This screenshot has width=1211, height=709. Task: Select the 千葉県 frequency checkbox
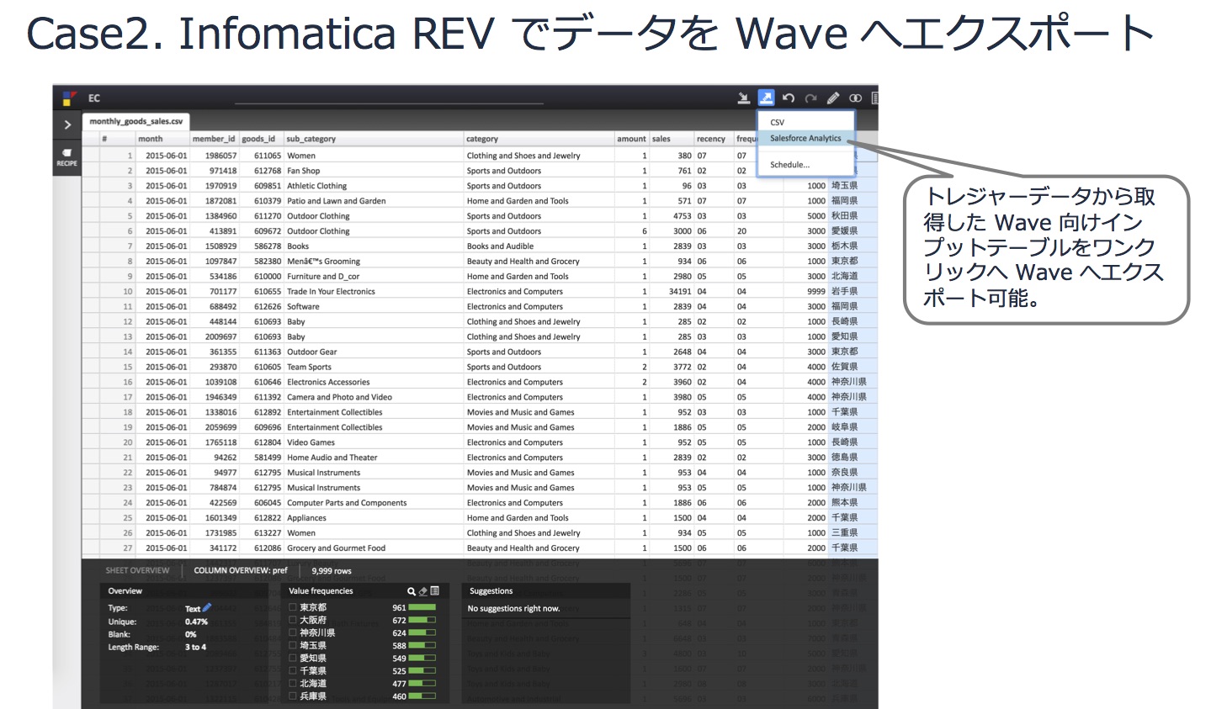tap(293, 670)
